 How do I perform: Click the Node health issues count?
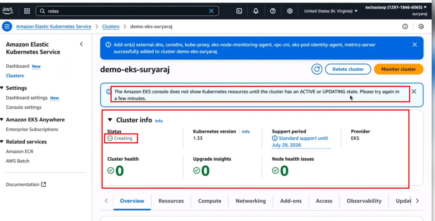pos(284,171)
